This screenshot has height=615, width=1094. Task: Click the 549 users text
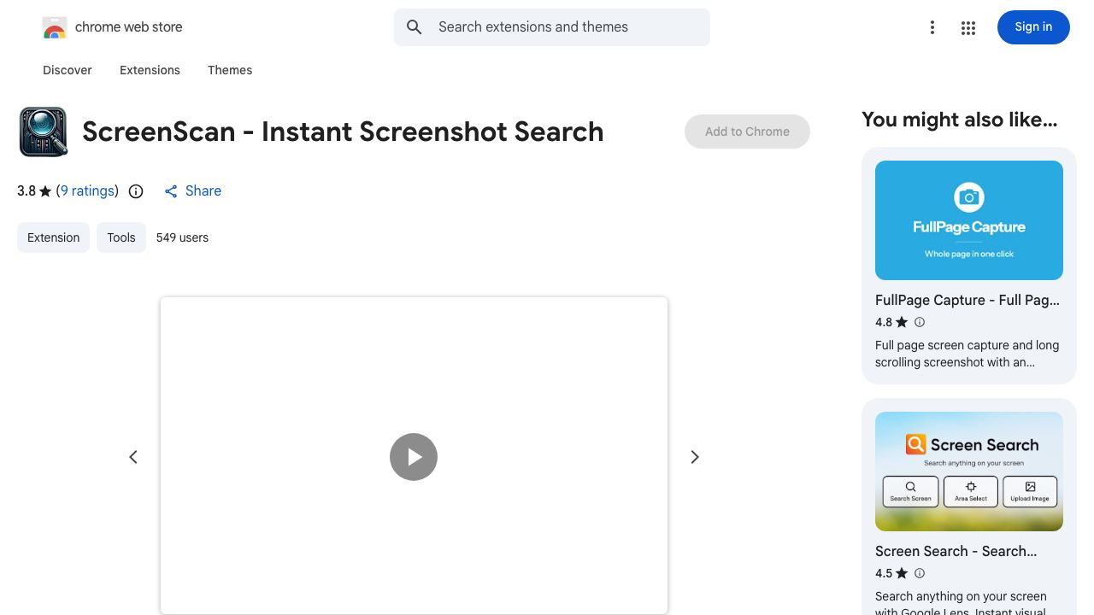coord(182,237)
